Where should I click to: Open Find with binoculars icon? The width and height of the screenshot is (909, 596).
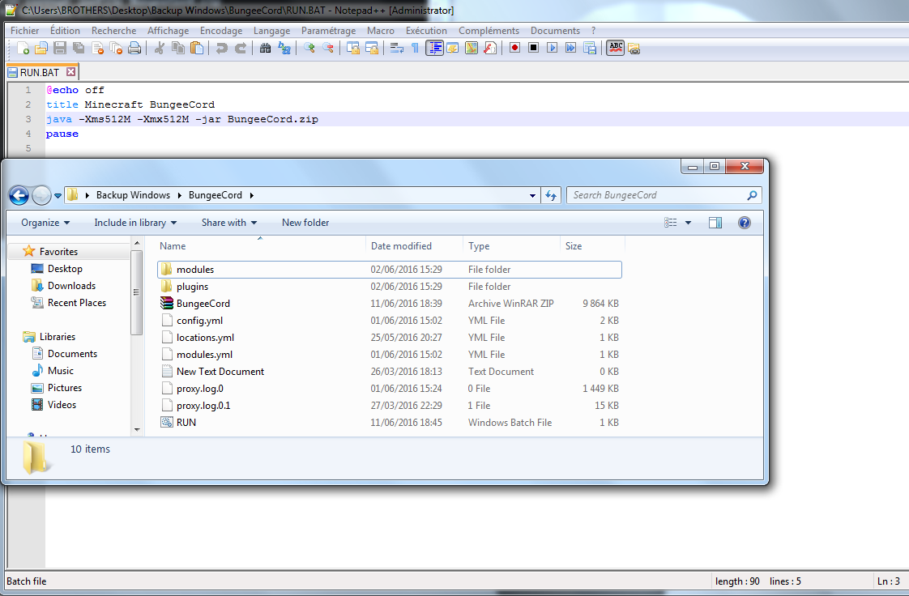click(x=265, y=48)
